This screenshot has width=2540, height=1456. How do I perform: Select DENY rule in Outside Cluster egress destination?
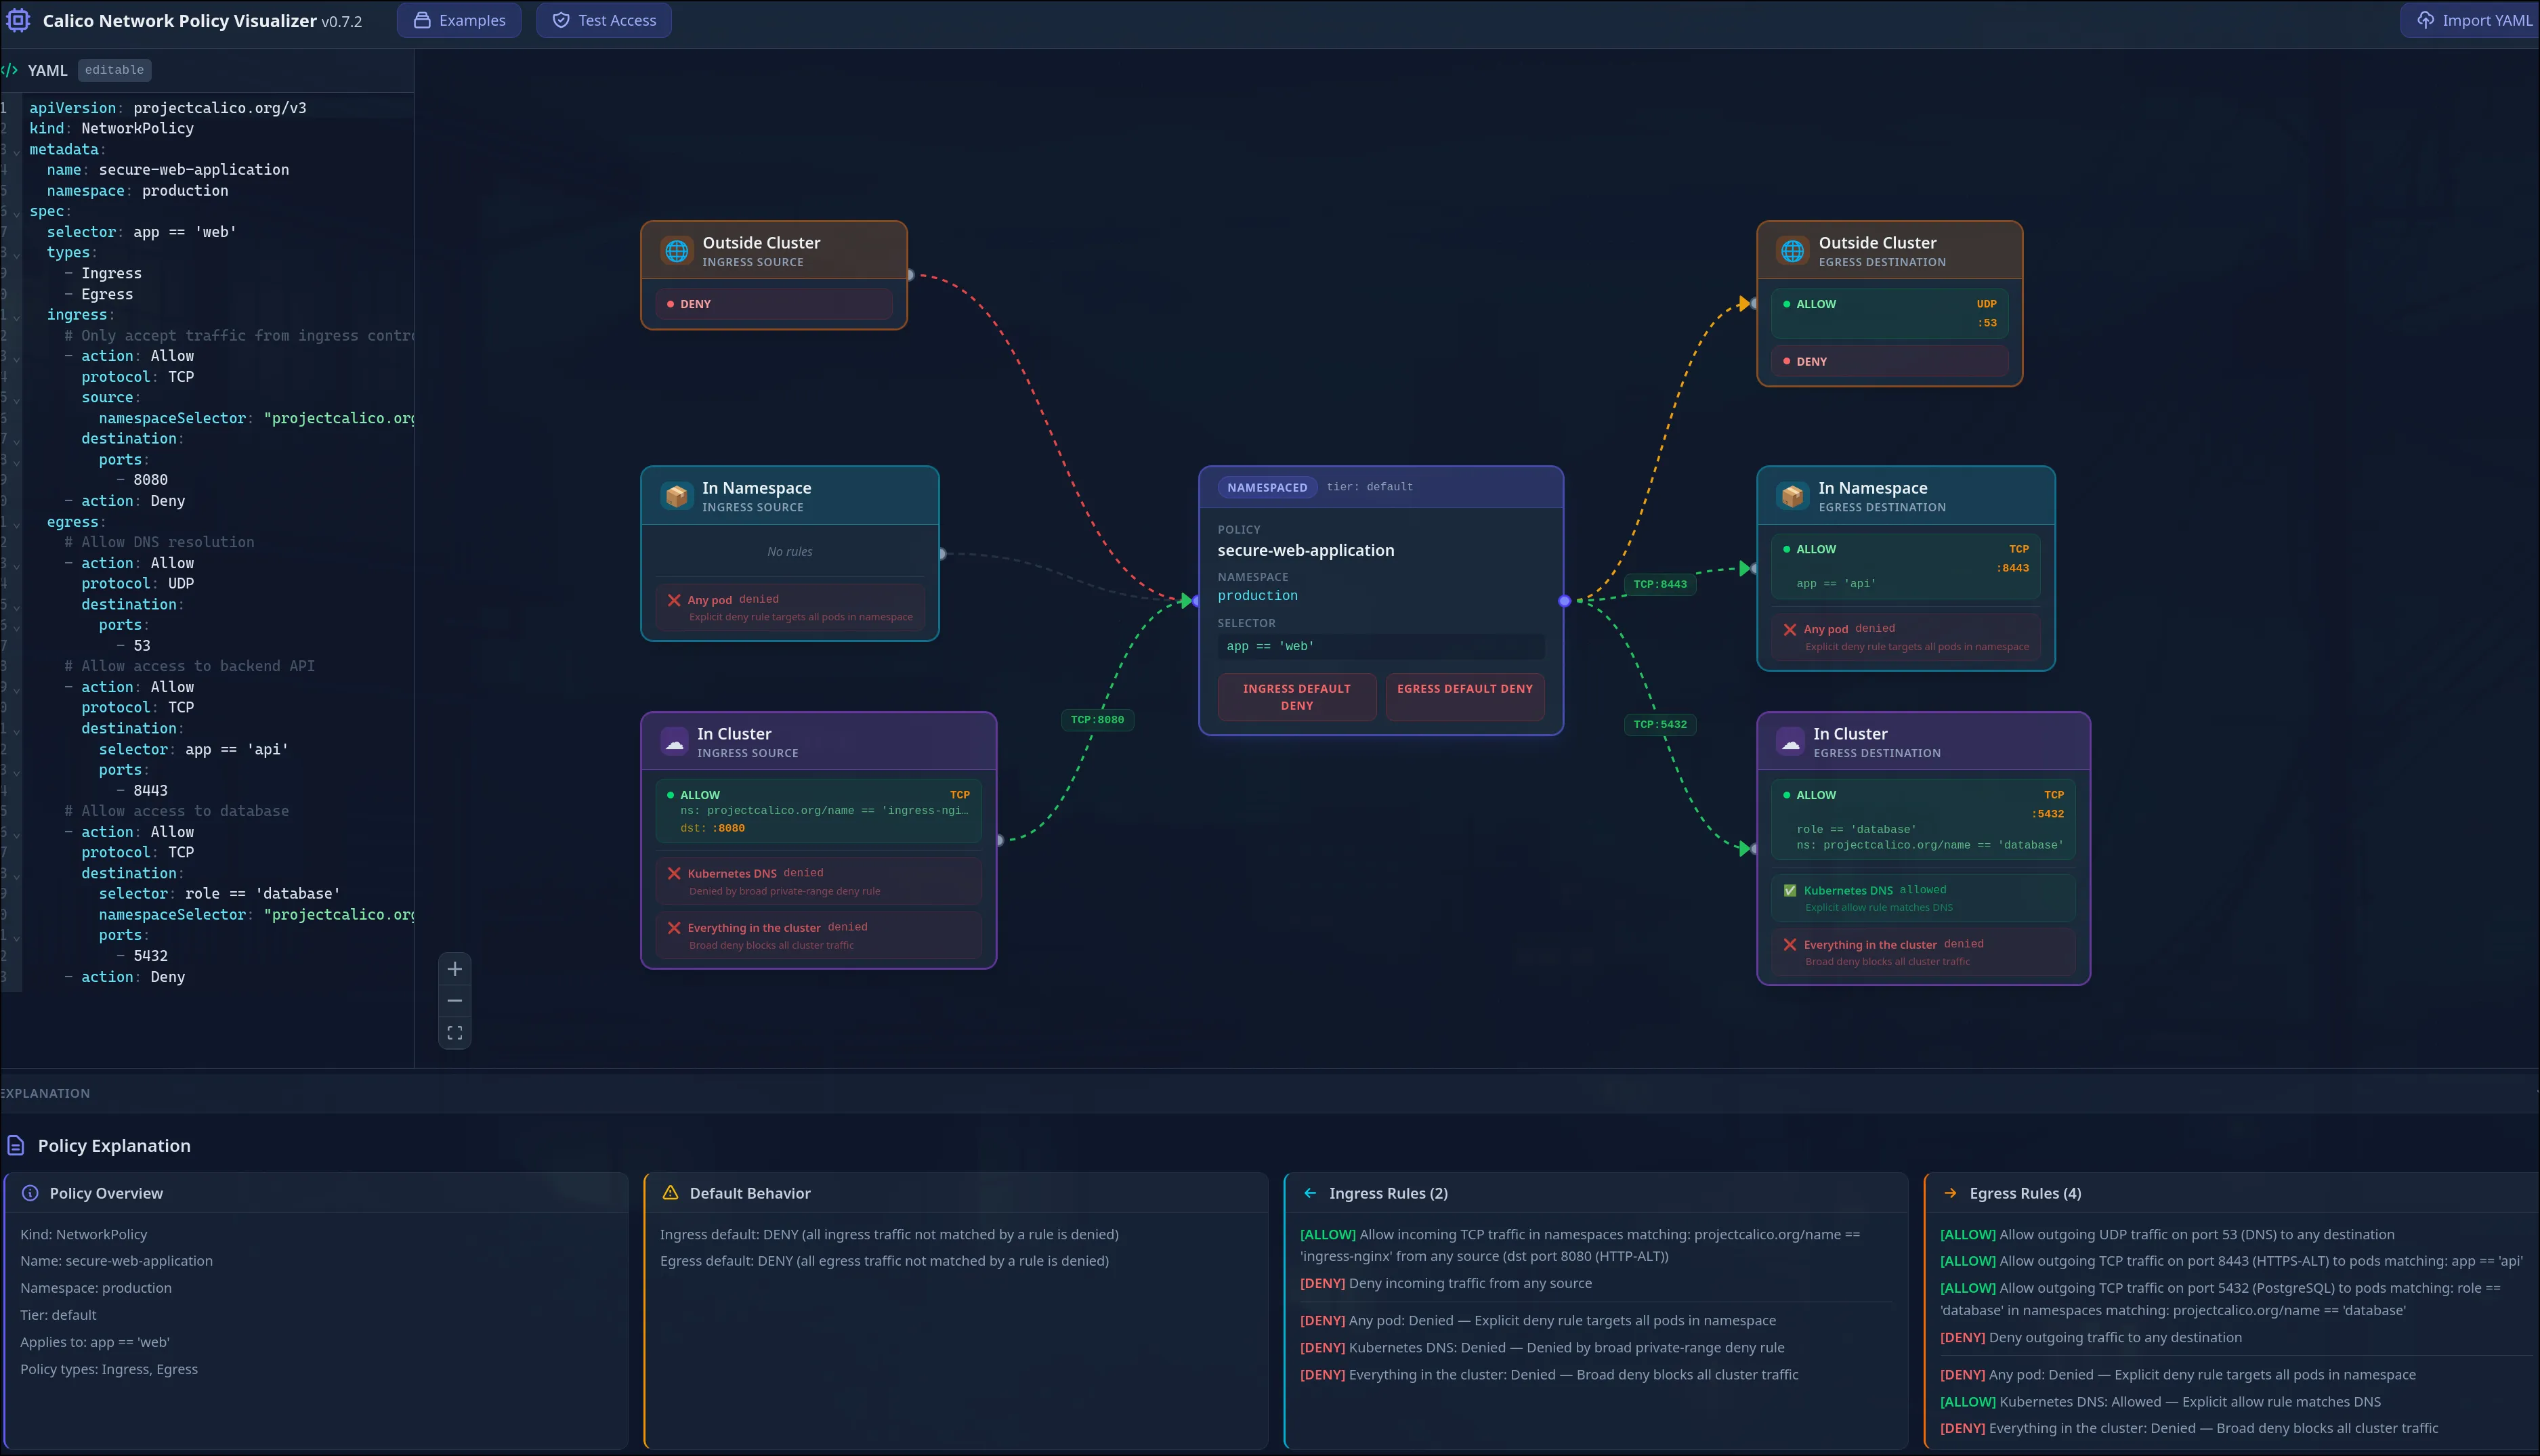(x=1890, y=361)
